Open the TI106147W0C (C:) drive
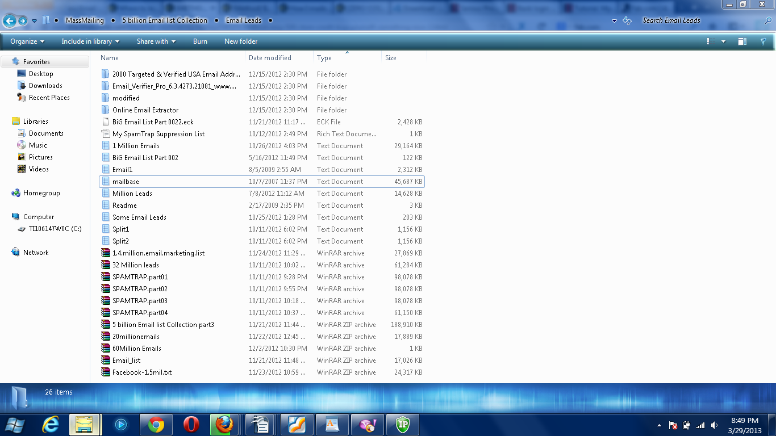The width and height of the screenshot is (776, 436). tap(55, 229)
